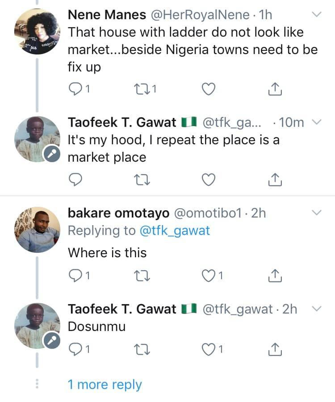Open bakare omotayo's profile picture
The image size is (335, 402).
[37, 229]
